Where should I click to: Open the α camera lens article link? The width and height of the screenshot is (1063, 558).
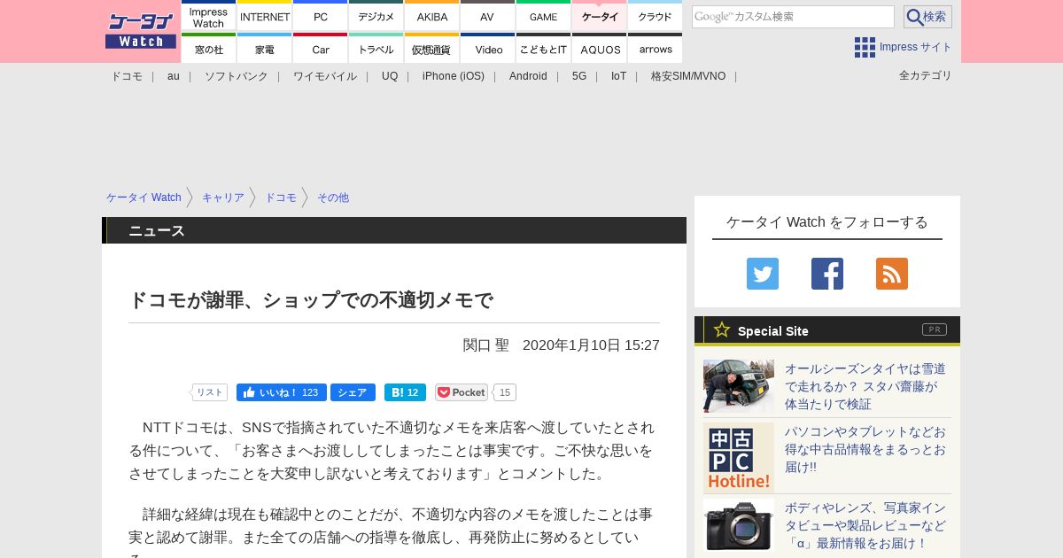[x=865, y=525]
